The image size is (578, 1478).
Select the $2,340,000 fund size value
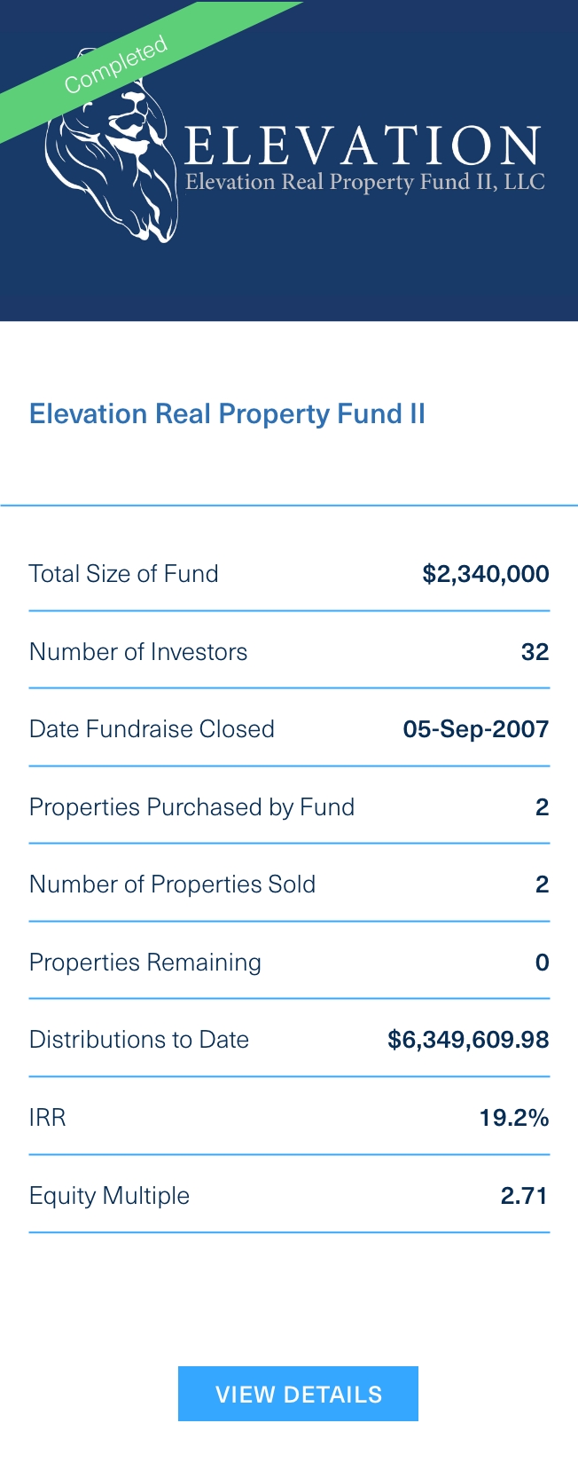click(x=485, y=574)
